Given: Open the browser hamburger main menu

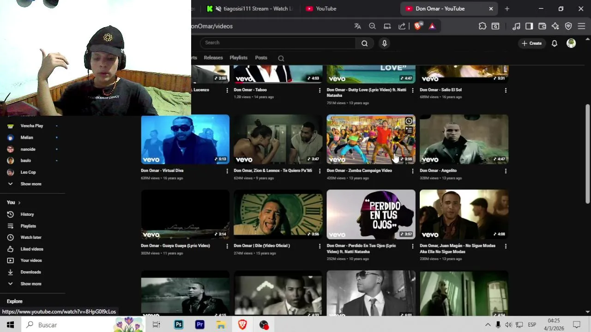Looking at the screenshot, I should pos(581,26).
